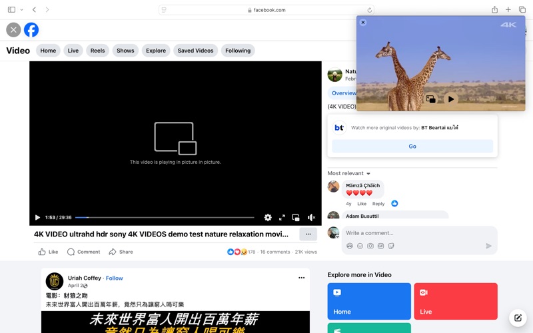Click the GIF icon in comment box
Viewport: 533px width, 333px height.
point(380,246)
